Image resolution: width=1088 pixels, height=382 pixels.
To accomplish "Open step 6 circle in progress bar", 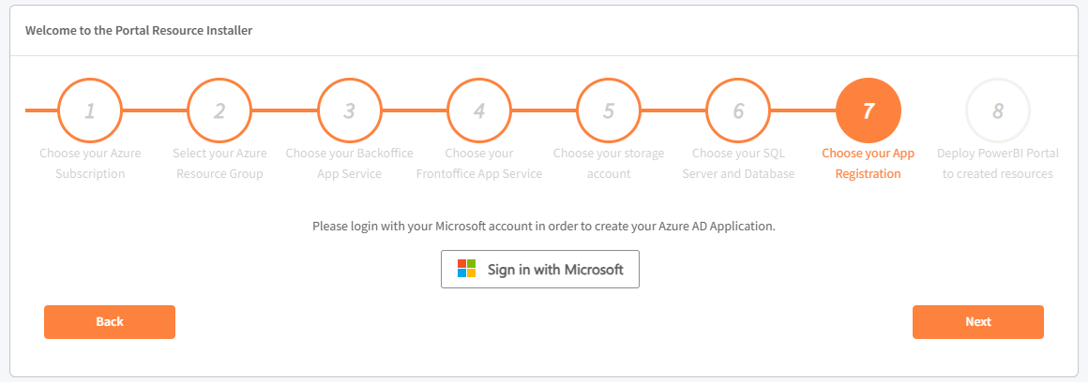I will tap(738, 111).
